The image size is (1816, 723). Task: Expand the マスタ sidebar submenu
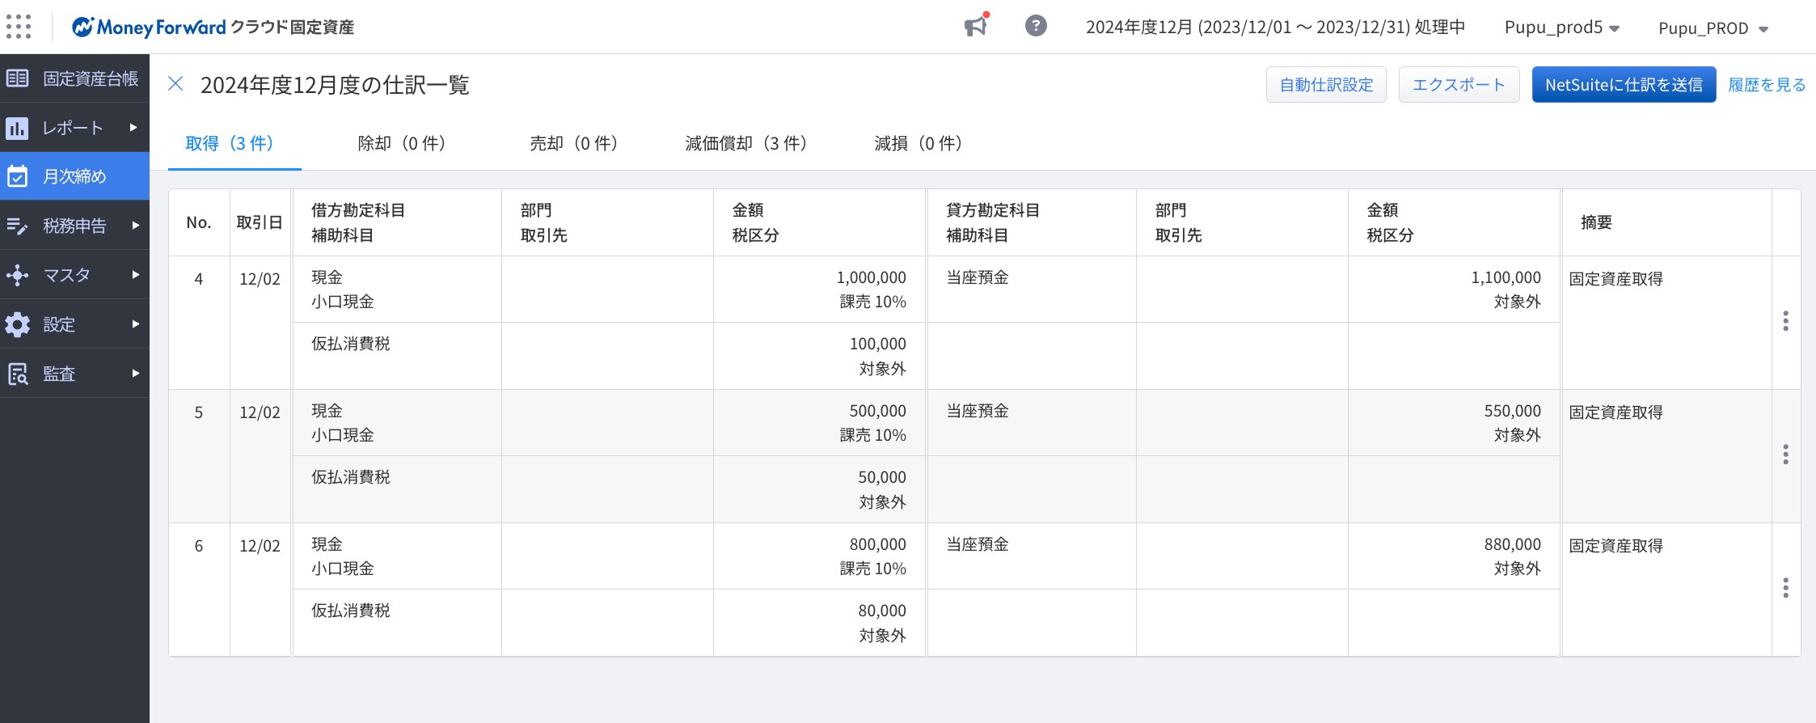(134, 275)
